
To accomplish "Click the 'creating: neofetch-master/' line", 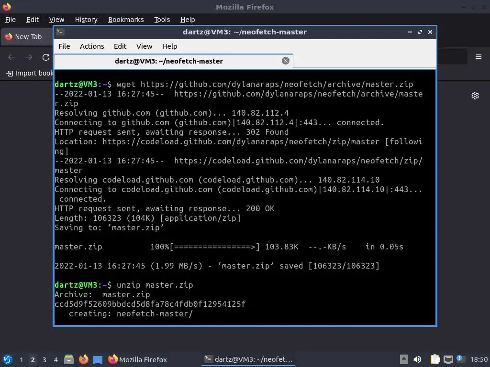I will [x=131, y=313].
